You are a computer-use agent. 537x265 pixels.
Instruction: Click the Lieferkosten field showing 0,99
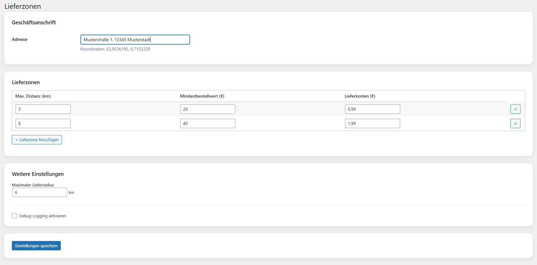coord(372,109)
